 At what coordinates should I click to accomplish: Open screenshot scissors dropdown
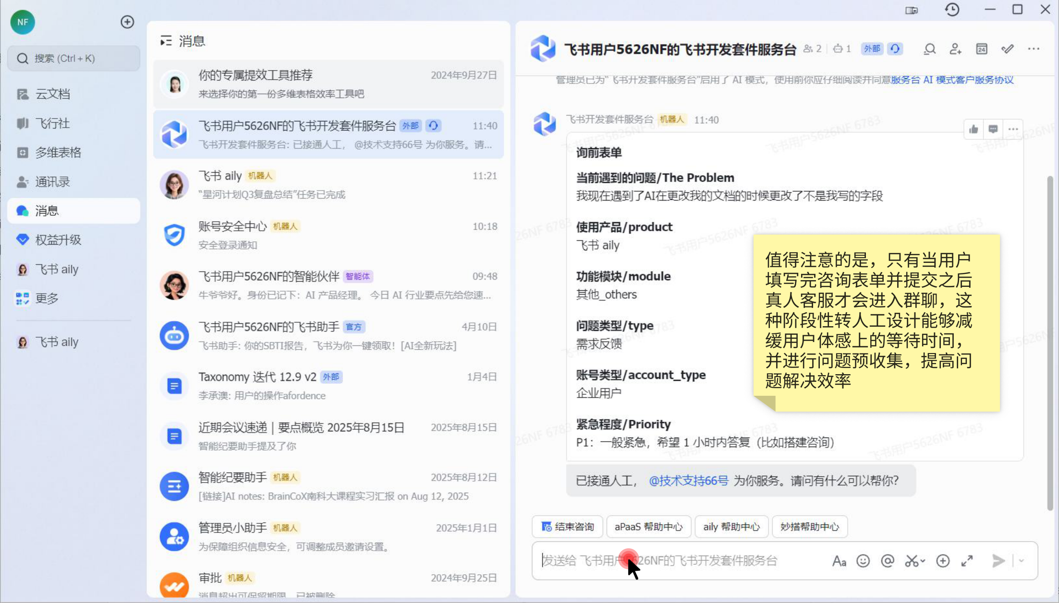(915, 561)
